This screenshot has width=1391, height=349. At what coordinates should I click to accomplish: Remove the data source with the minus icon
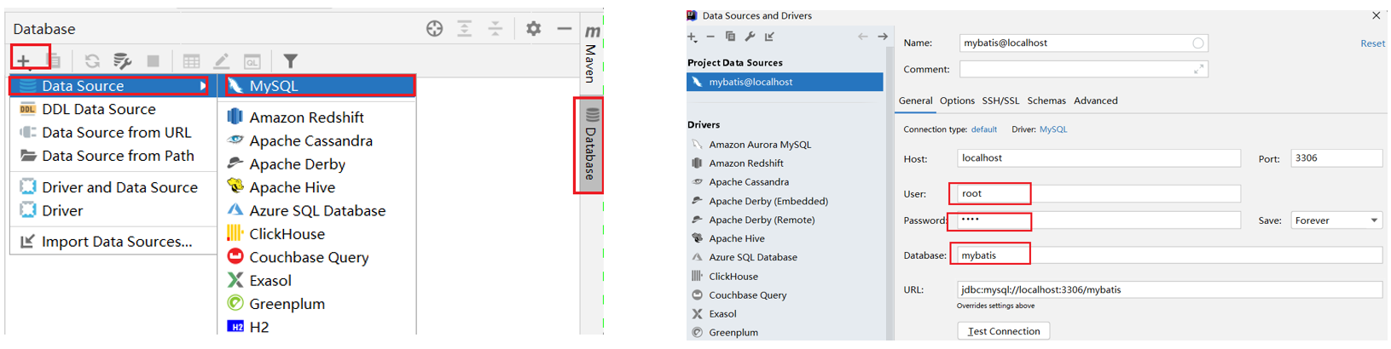710,37
